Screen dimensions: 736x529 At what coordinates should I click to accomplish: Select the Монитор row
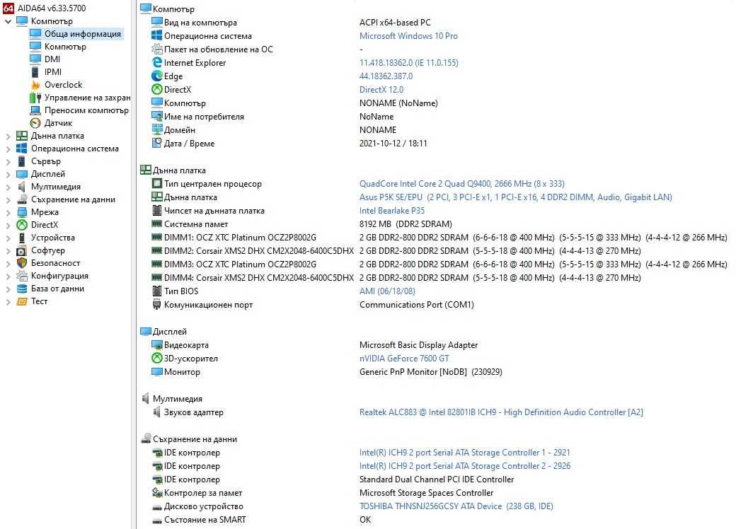click(326, 372)
